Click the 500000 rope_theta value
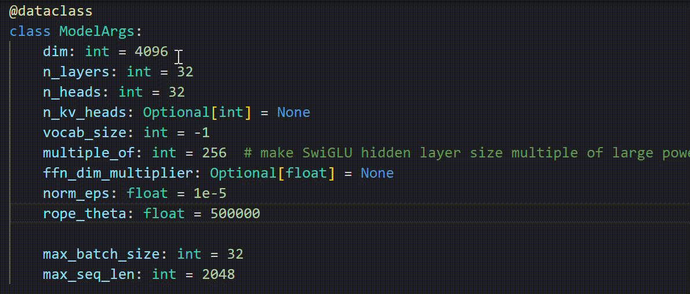The width and height of the screenshot is (690, 294). (x=235, y=214)
